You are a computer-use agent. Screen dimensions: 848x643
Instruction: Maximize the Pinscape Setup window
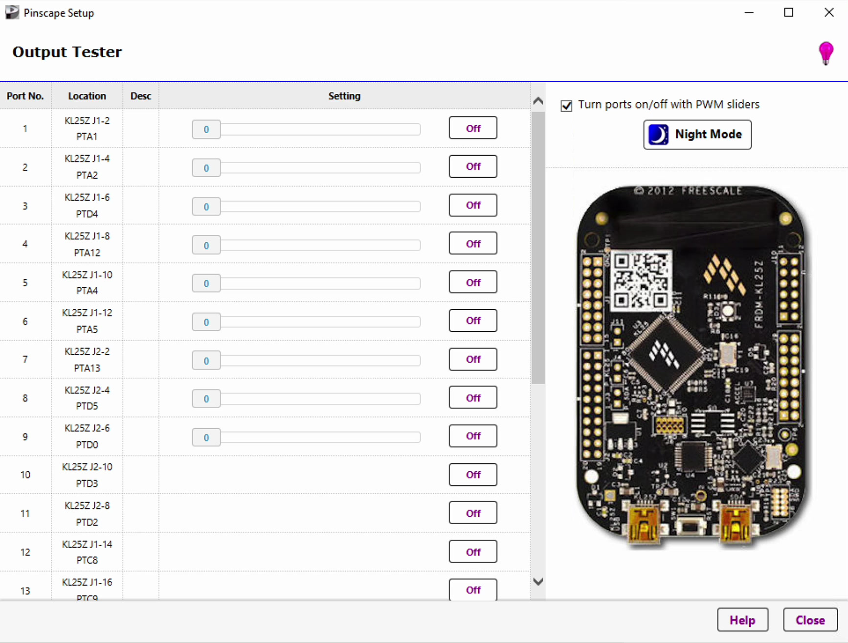click(788, 13)
